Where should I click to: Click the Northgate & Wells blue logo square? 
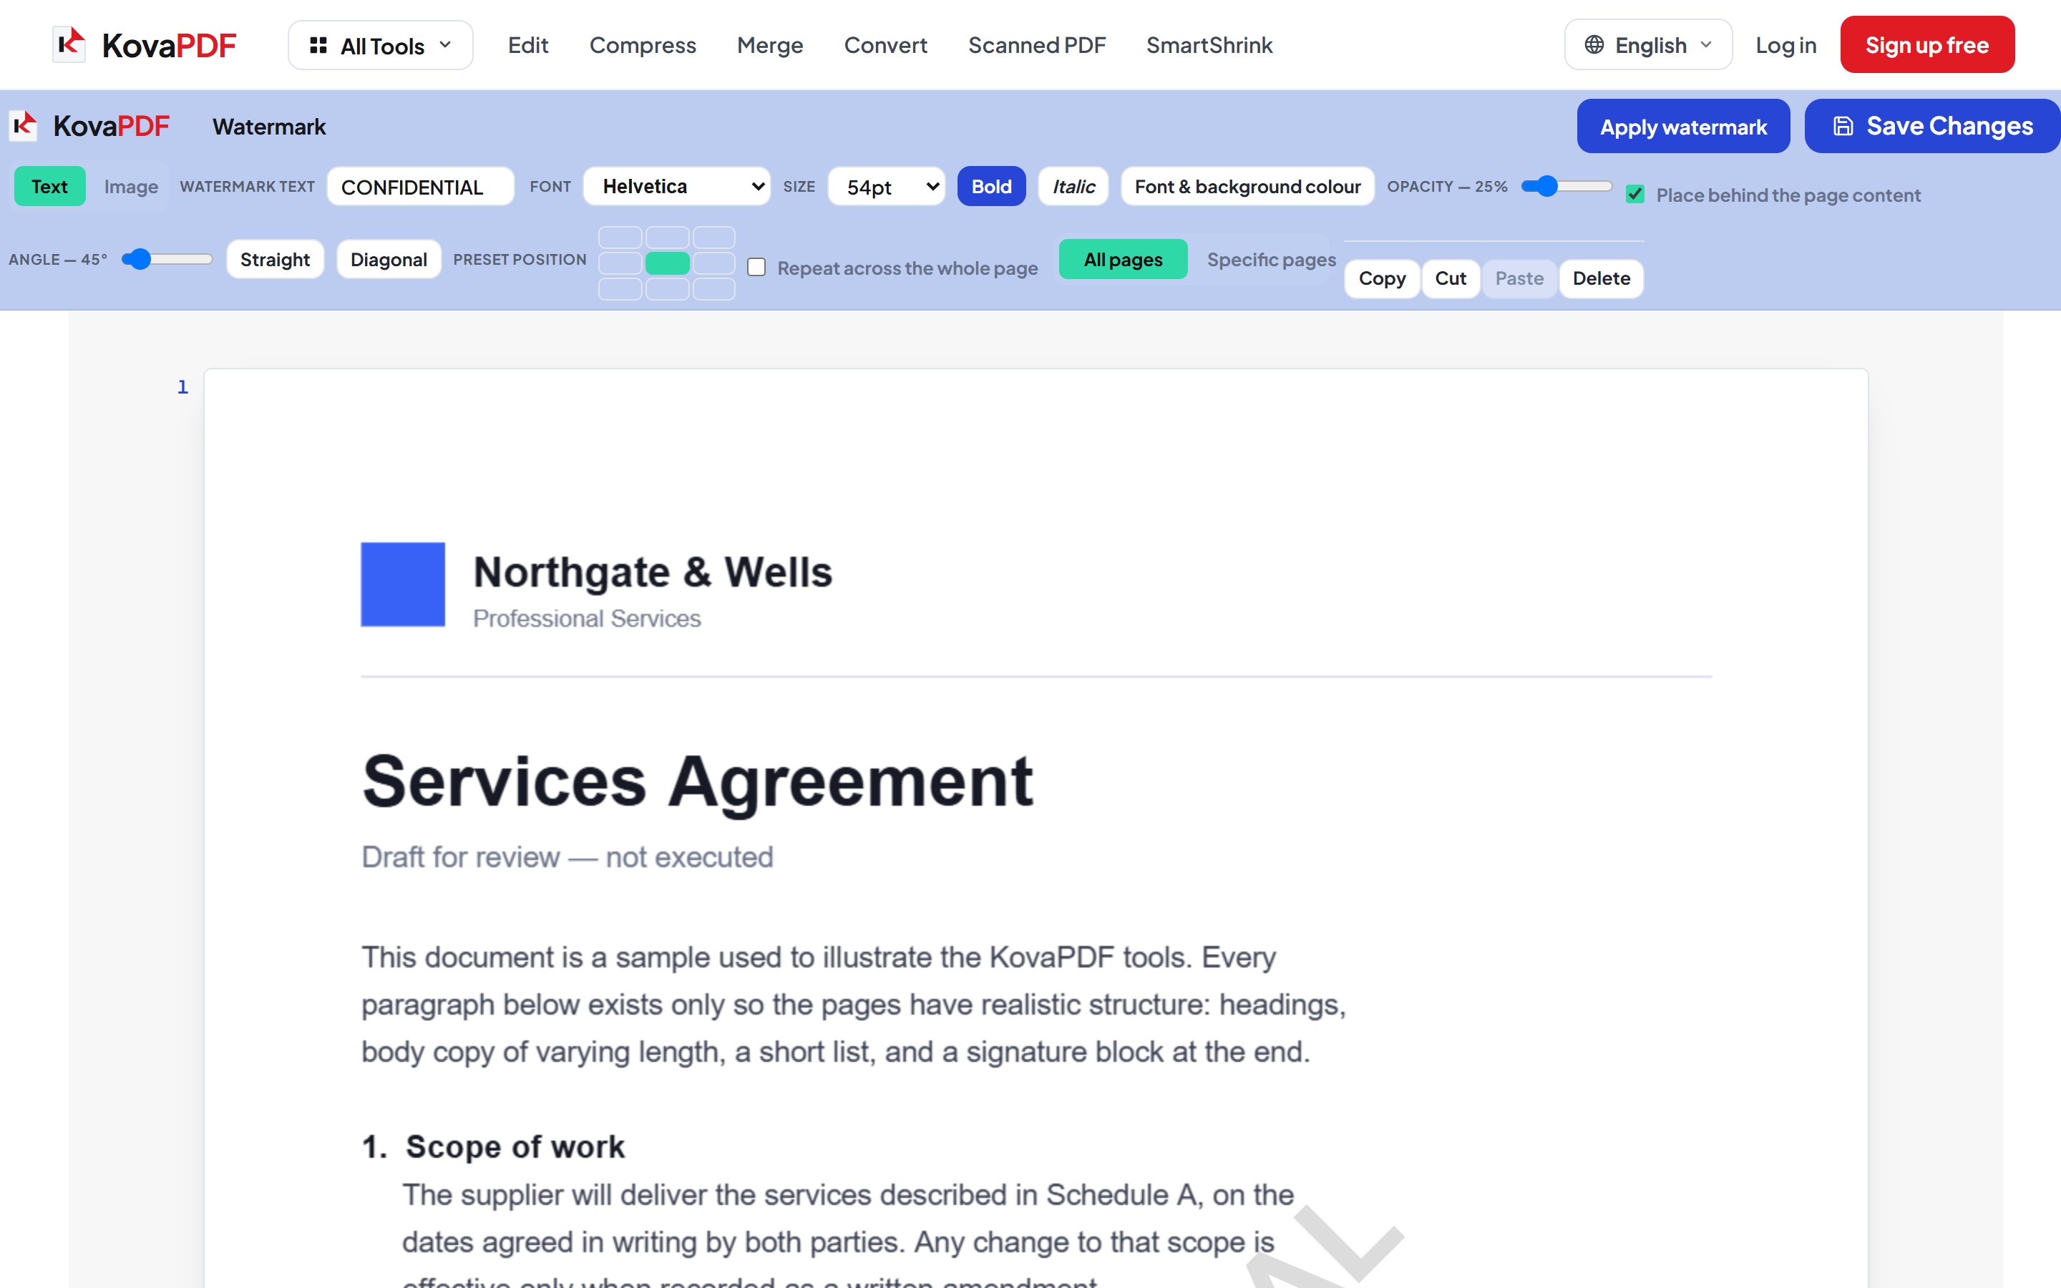click(403, 585)
